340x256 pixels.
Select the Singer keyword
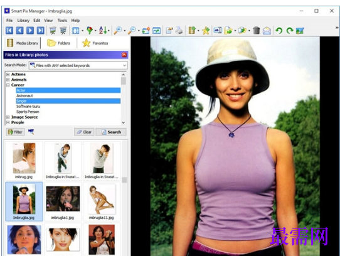[68, 101]
